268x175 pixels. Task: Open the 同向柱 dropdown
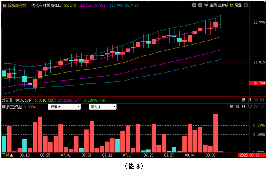point(103,107)
